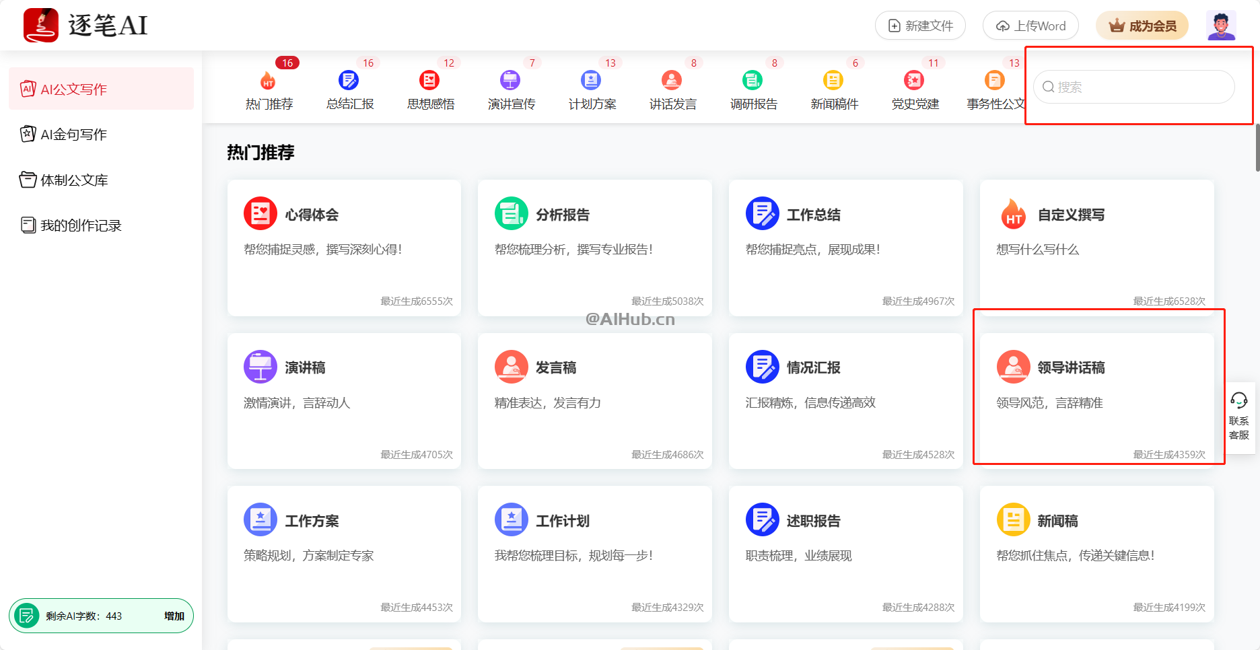Select AI金句写作 in the sidebar
The height and width of the screenshot is (650, 1260).
tap(101, 134)
